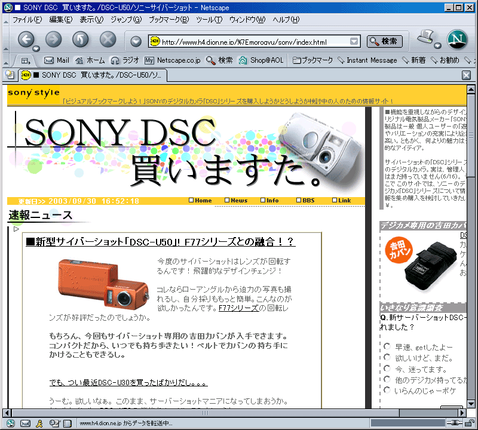This screenshot has width=478, height=430.
Task: Click the 吉田カバン black bag image
Action: pos(431,266)
